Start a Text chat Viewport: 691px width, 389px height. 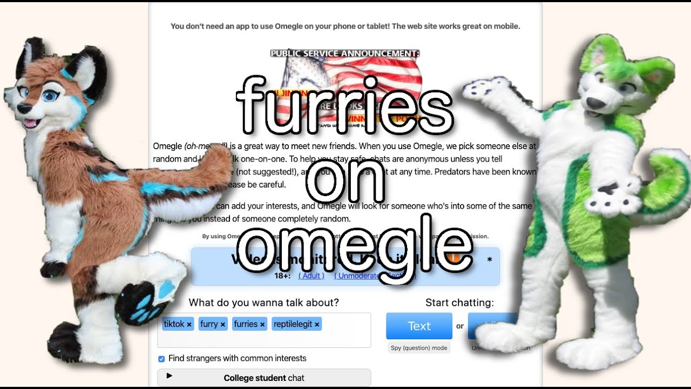pyautogui.click(x=419, y=326)
